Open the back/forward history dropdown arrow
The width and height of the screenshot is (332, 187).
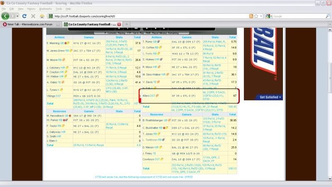[17, 16]
